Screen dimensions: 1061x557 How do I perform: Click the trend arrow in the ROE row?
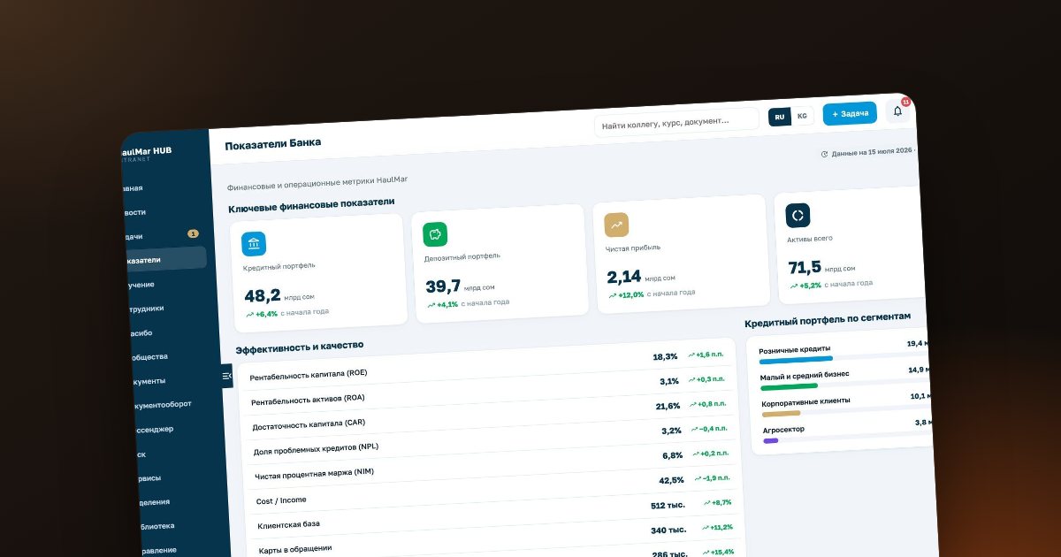[691, 355]
